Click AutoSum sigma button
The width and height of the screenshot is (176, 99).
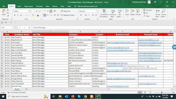click(148, 10)
